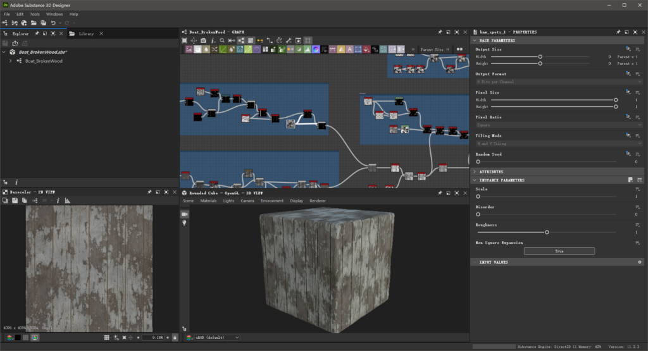Click the new Substance graph icon in main toolbar
648x351 pixels.
click(x=5, y=23)
